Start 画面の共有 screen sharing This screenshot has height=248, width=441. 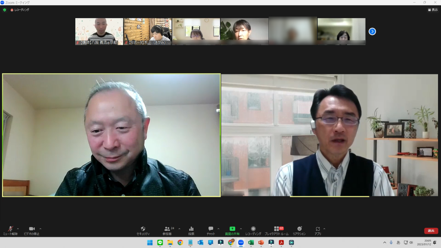click(x=232, y=230)
